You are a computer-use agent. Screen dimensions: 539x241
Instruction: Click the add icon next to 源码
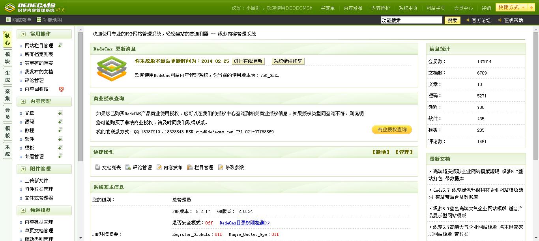(61, 121)
